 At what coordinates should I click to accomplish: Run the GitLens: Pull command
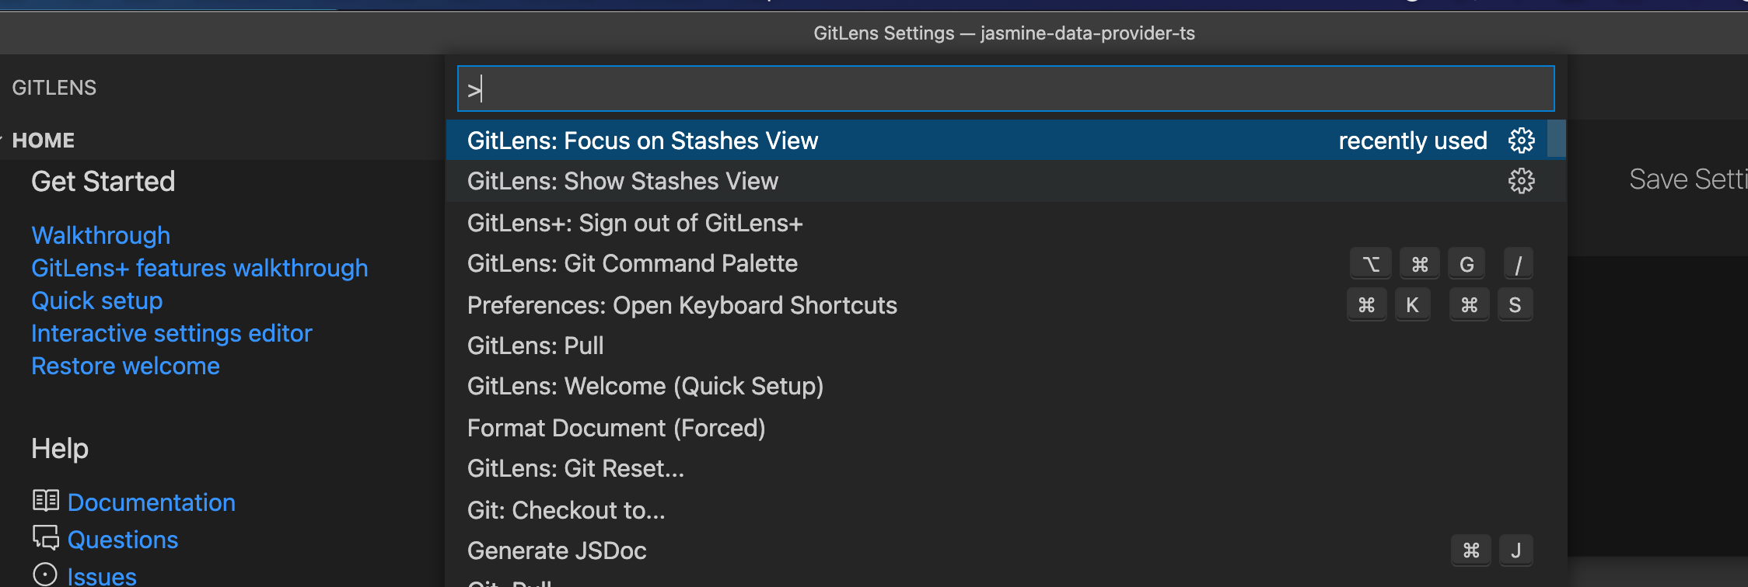click(x=535, y=346)
